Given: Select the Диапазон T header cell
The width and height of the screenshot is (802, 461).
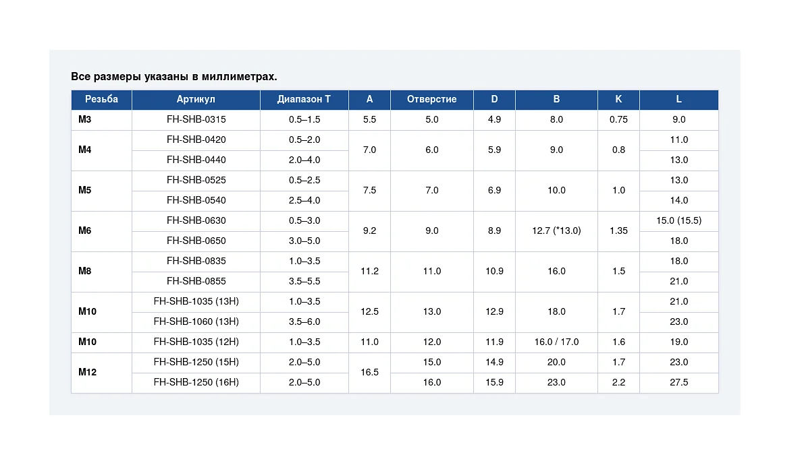Looking at the screenshot, I should (304, 100).
